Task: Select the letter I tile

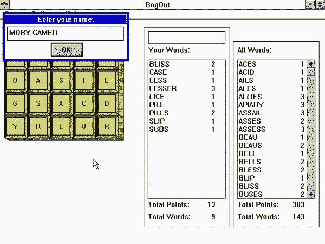Action: [84, 80]
